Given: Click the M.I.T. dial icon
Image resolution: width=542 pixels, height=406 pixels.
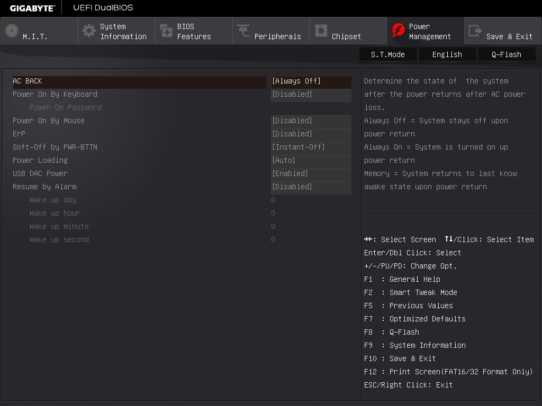Looking at the screenshot, I should point(12,31).
